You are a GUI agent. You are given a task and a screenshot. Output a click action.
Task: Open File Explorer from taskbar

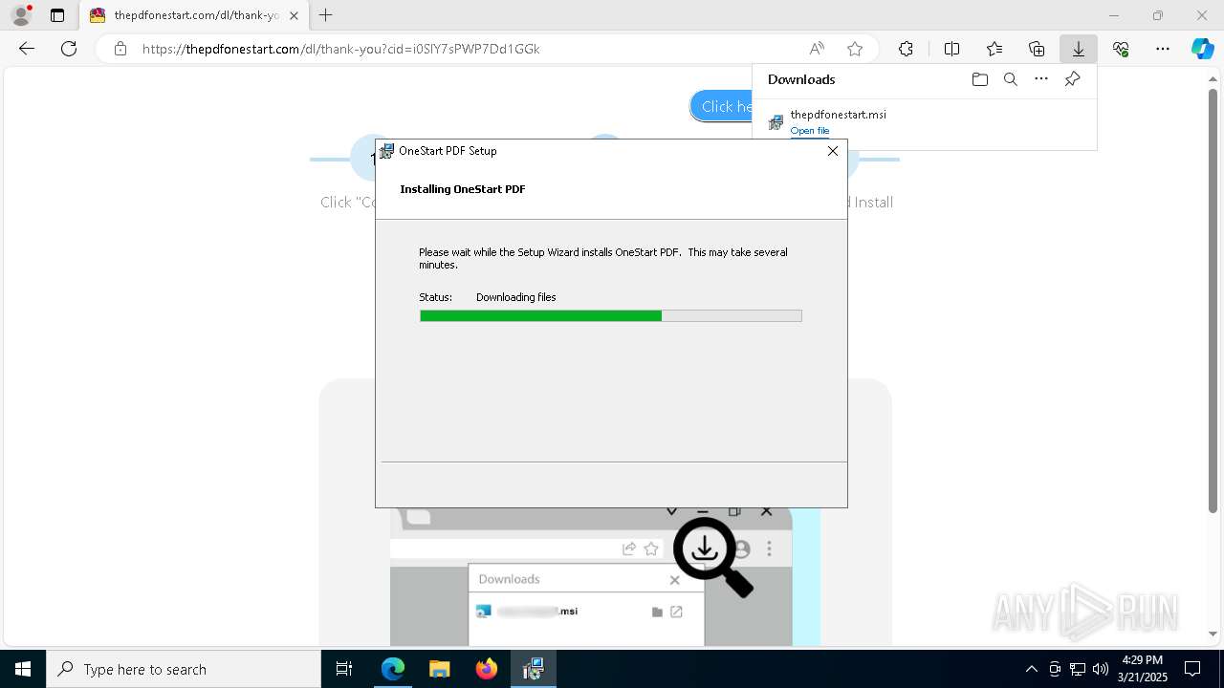coord(440,669)
